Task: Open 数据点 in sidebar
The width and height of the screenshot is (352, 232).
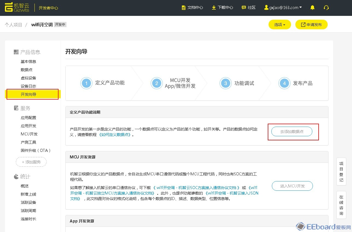Action: [x=27, y=70]
